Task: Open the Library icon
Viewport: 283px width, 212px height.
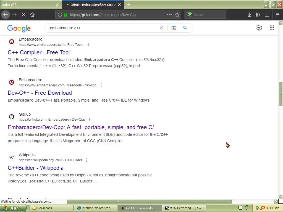Action: [x=258, y=15]
